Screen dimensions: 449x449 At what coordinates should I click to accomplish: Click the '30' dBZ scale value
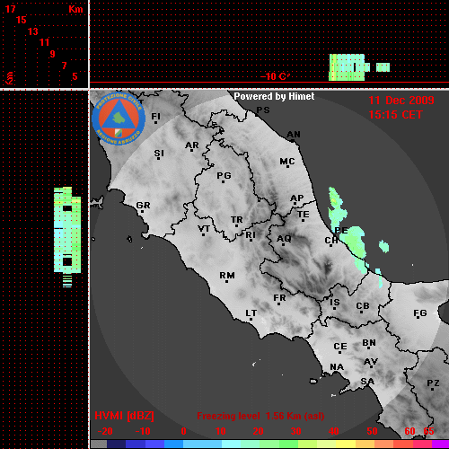pyautogui.click(x=296, y=431)
